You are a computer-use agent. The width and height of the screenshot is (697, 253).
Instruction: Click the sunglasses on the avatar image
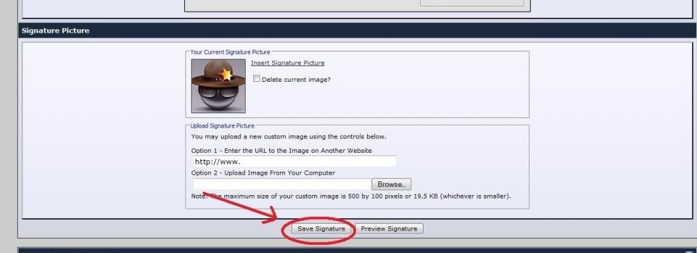coord(218,92)
